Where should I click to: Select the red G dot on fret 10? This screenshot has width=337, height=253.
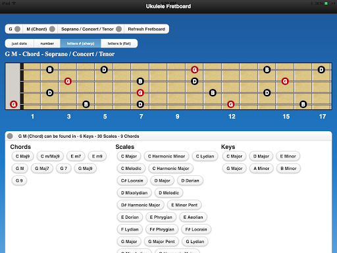pos(194,70)
